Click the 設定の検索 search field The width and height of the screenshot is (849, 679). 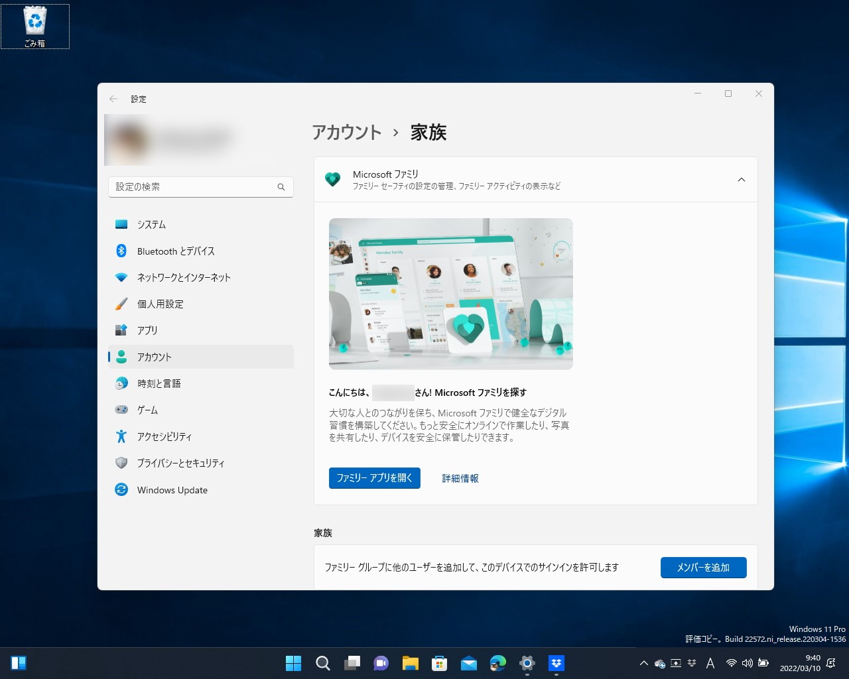point(200,187)
